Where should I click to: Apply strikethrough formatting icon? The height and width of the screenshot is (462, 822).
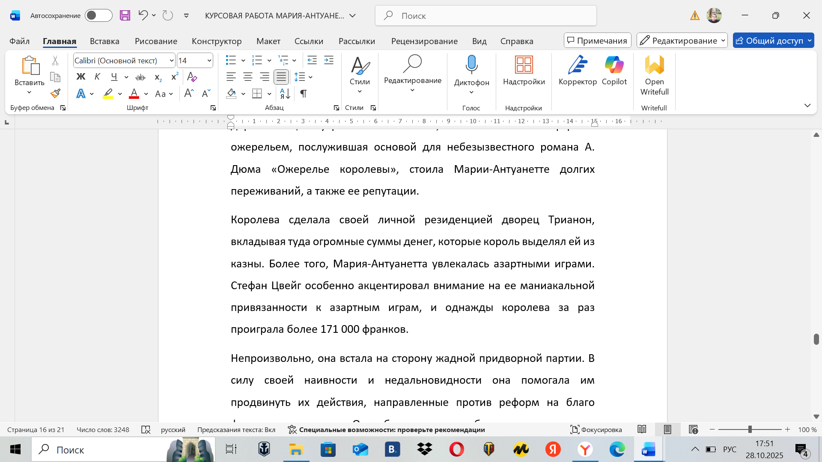[140, 77]
